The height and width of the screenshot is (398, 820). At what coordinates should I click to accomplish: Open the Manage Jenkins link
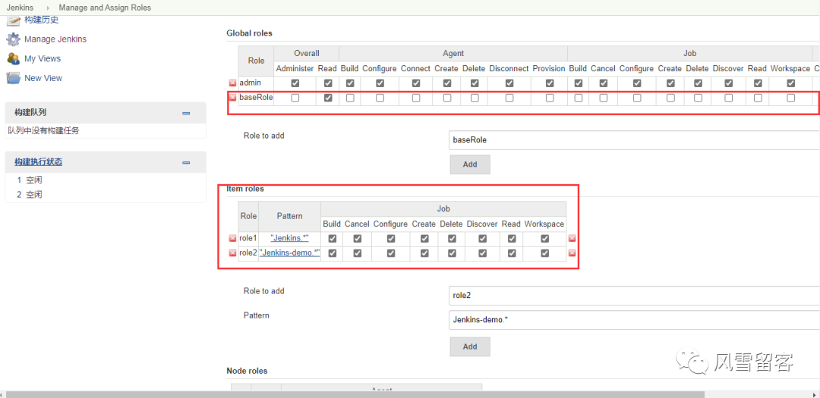coord(55,39)
